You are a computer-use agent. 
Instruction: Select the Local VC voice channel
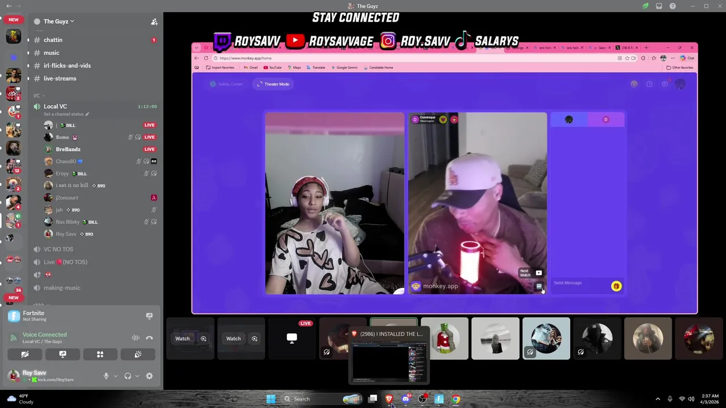point(56,107)
